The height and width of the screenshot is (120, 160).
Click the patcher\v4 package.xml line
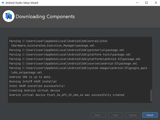click(67, 50)
